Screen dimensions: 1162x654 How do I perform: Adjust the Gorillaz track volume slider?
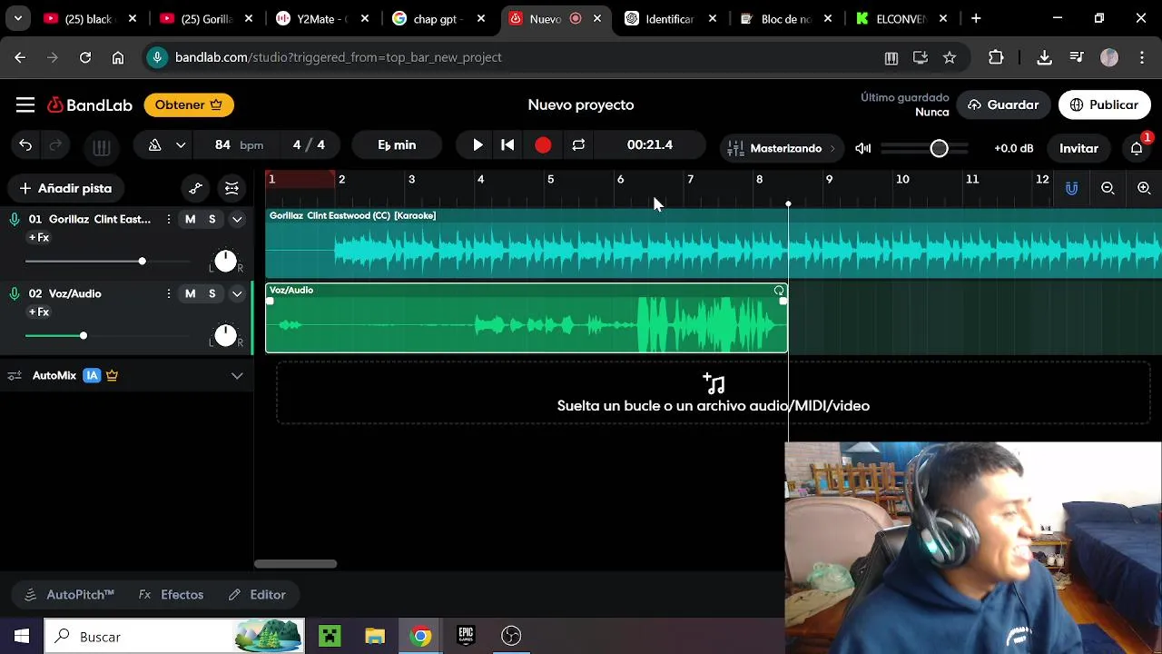click(x=107, y=262)
